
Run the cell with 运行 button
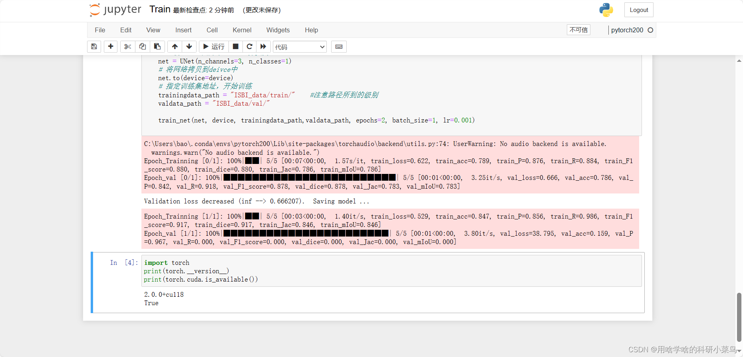click(x=214, y=47)
